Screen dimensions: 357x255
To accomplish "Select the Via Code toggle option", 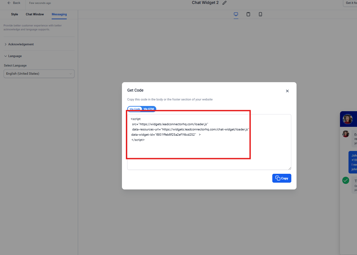I will (x=135, y=109).
